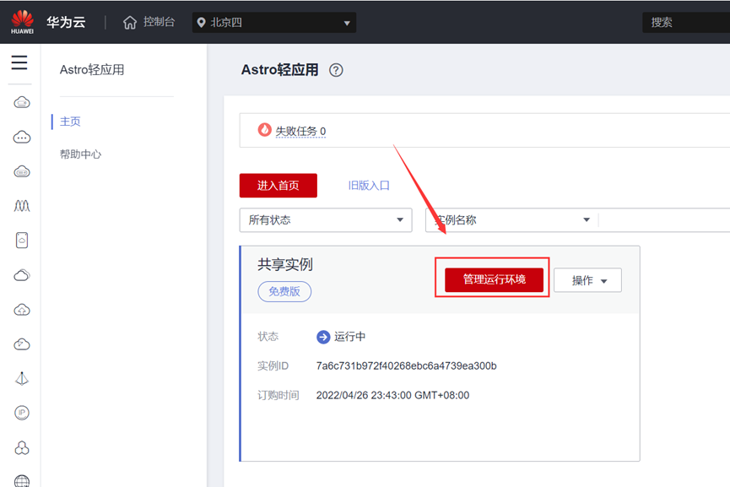Image resolution: width=730 pixels, height=487 pixels.
Task: Click the Huawei logo icon
Action: (x=22, y=22)
